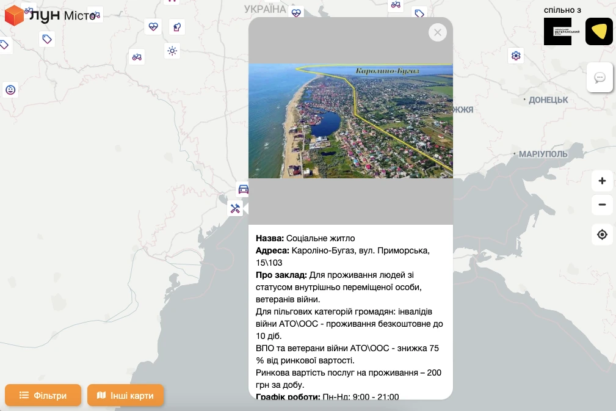Click the ЛУН Місто orange cube logo
The image size is (616, 411).
(14, 16)
